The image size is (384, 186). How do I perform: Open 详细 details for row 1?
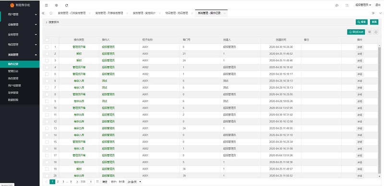point(360,47)
